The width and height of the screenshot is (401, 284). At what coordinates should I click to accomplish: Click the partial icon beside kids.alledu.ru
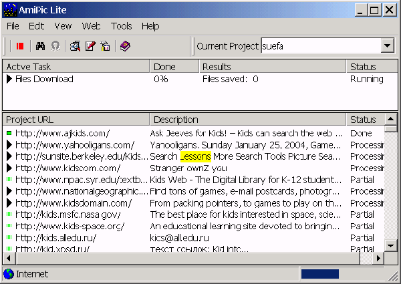click(9, 238)
